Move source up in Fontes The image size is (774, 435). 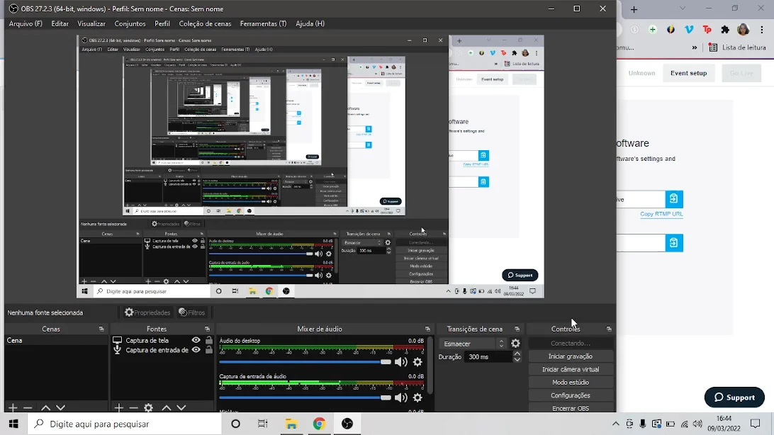[x=167, y=408]
